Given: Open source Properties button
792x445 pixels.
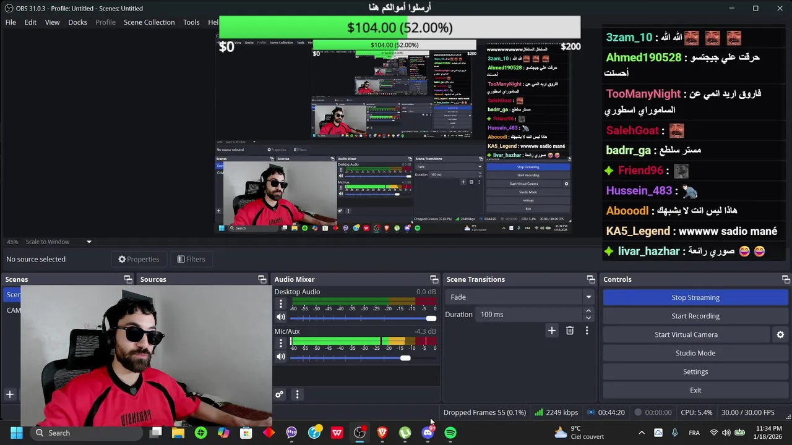Looking at the screenshot, I should pyautogui.click(x=139, y=259).
